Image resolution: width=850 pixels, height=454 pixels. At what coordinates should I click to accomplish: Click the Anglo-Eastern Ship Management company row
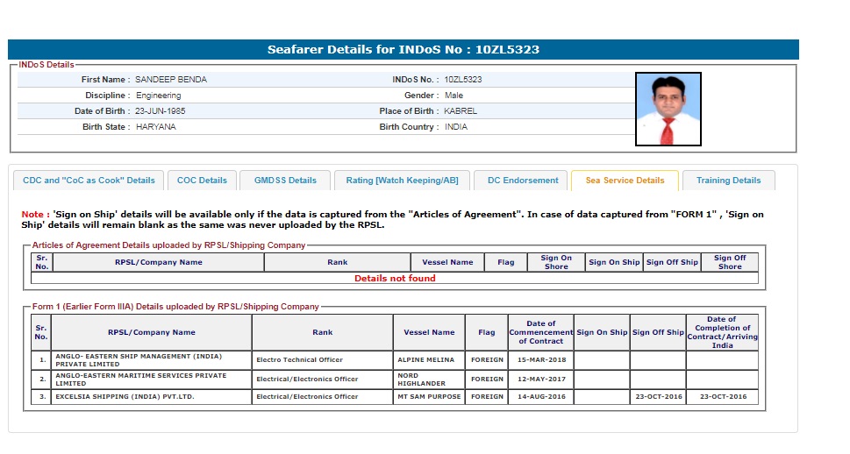point(151,360)
